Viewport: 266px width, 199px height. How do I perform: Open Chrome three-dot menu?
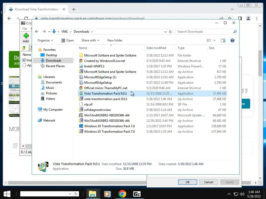tap(257, 18)
